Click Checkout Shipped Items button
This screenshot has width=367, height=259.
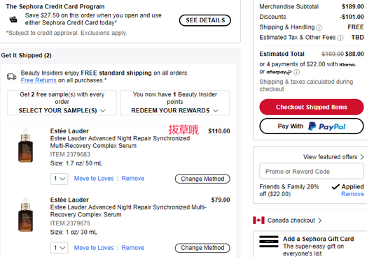pos(311,107)
